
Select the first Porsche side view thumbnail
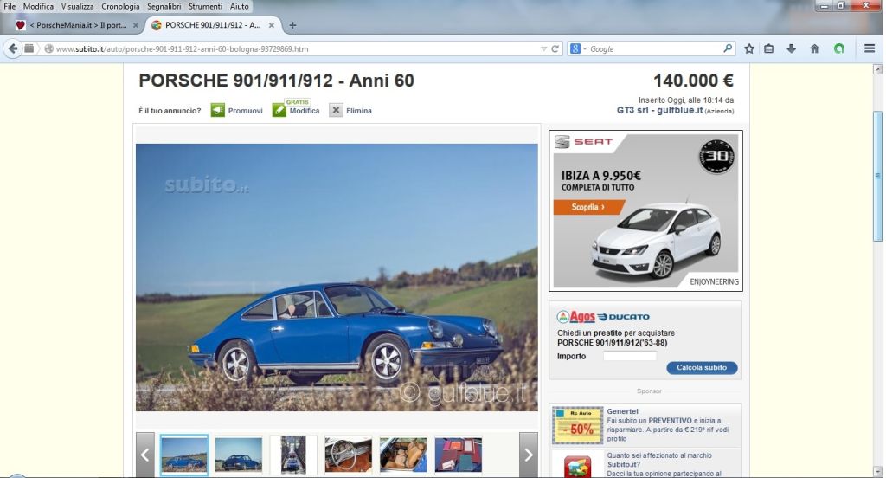tap(184, 455)
